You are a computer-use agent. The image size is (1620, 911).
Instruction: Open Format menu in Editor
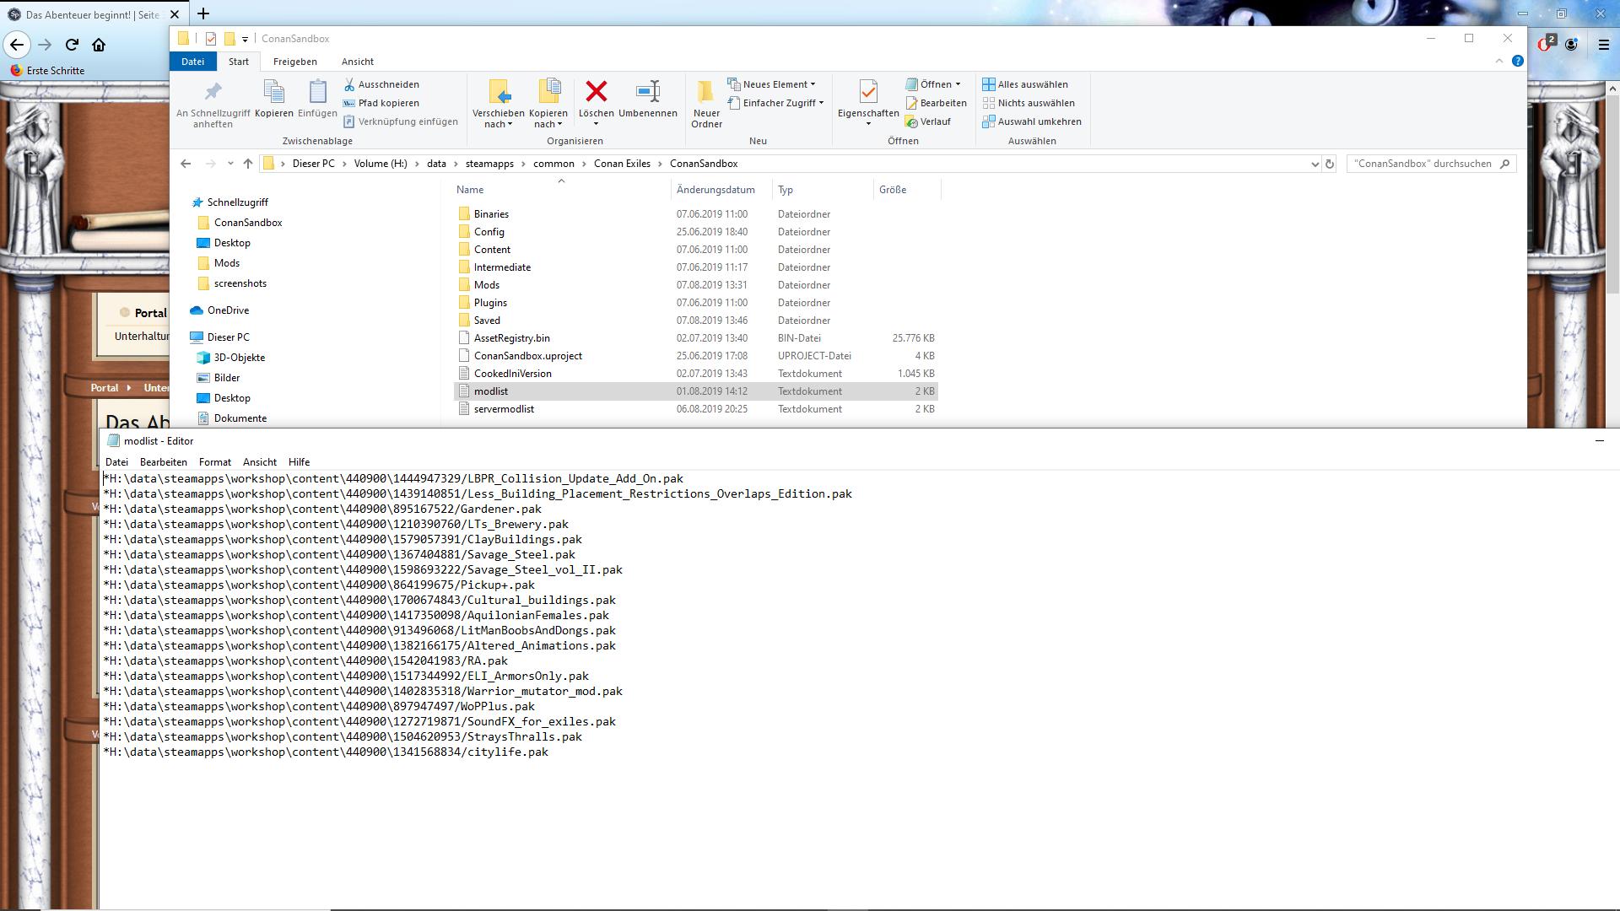coord(214,462)
